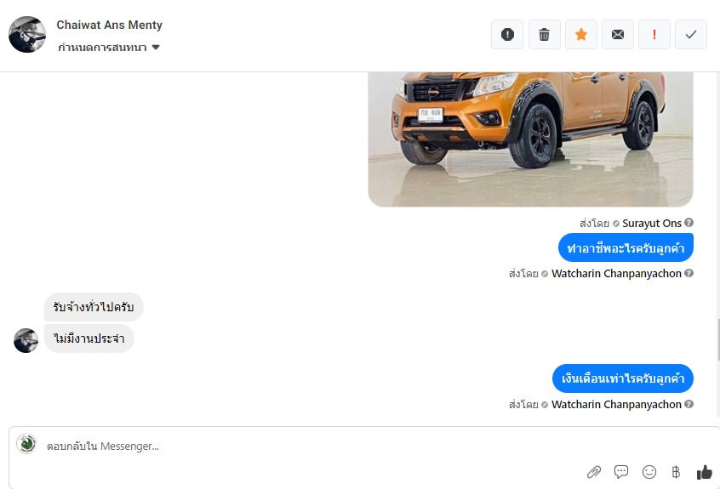720x489 pixels.
Task: Attach a file using paperclip icon
Action: tap(594, 472)
